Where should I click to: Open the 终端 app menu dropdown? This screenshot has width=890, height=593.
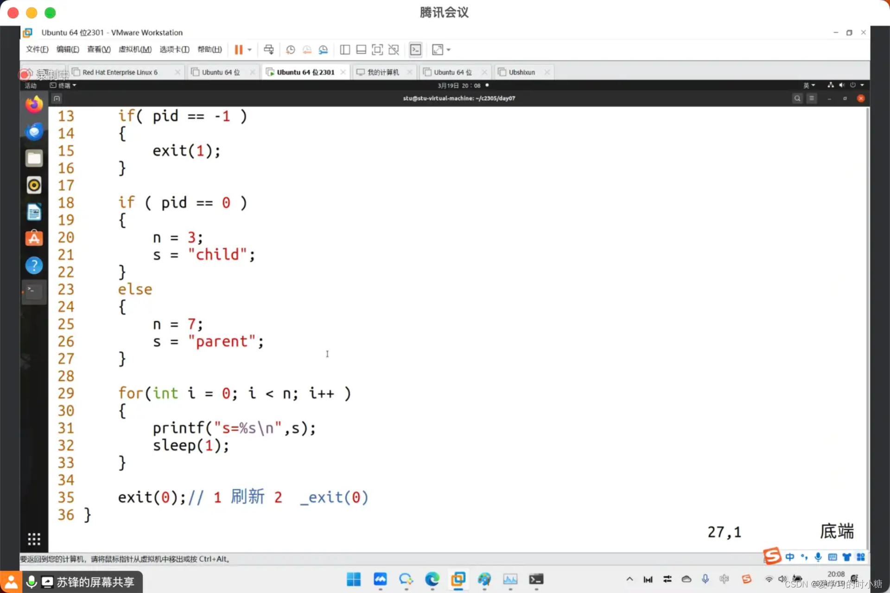coord(63,86)
